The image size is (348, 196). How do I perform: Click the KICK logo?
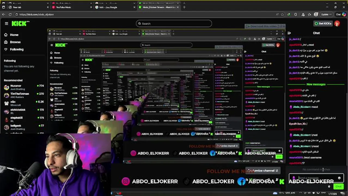(20, 23)
